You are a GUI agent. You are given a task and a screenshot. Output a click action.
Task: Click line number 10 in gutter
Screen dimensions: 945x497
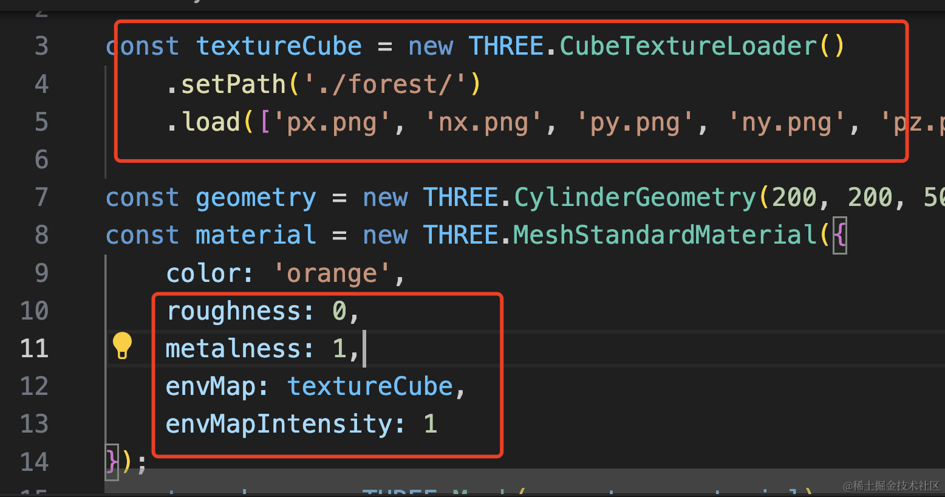coord(34,310)
